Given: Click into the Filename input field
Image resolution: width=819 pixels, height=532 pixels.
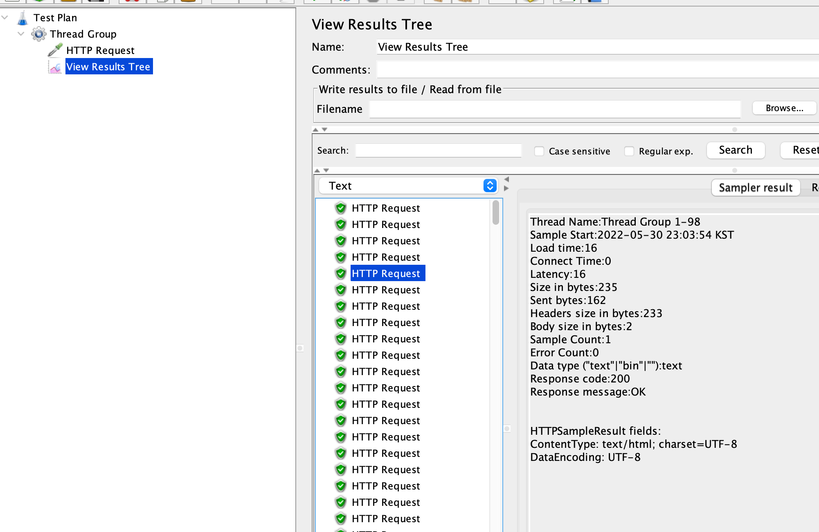Looking at the screenshot, I should click(555, 109).
